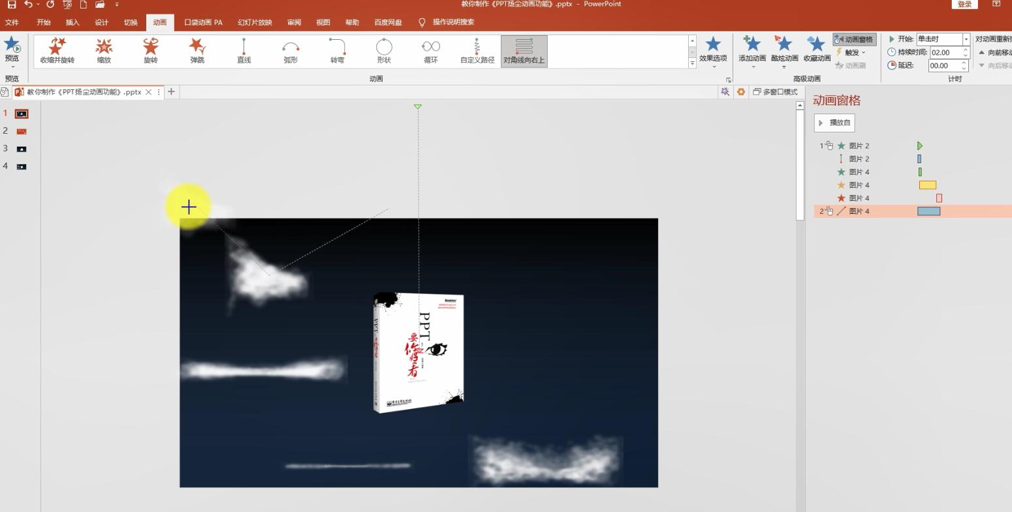Click 添加动画 (Add Animation)
1012x512 pixels.
click(x=751, y=51)
